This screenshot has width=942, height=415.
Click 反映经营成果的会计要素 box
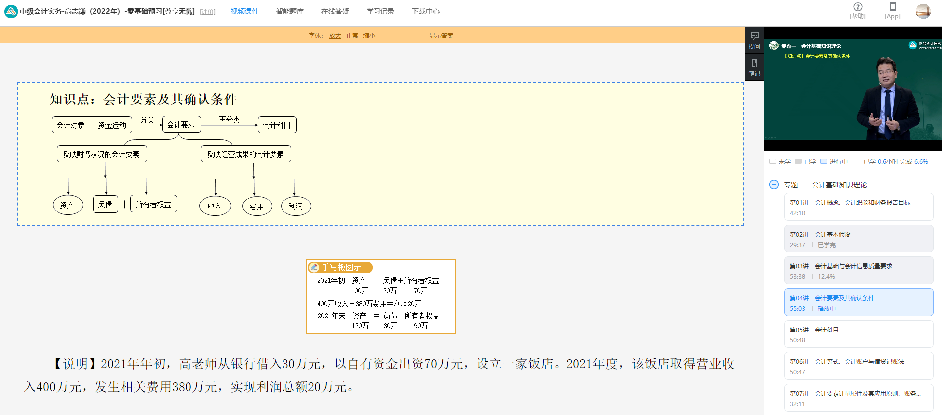pyautogui.click(x=246, y=154)
